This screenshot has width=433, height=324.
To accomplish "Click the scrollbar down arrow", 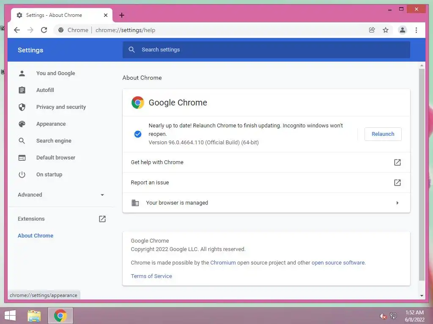I will click(422, 296).
